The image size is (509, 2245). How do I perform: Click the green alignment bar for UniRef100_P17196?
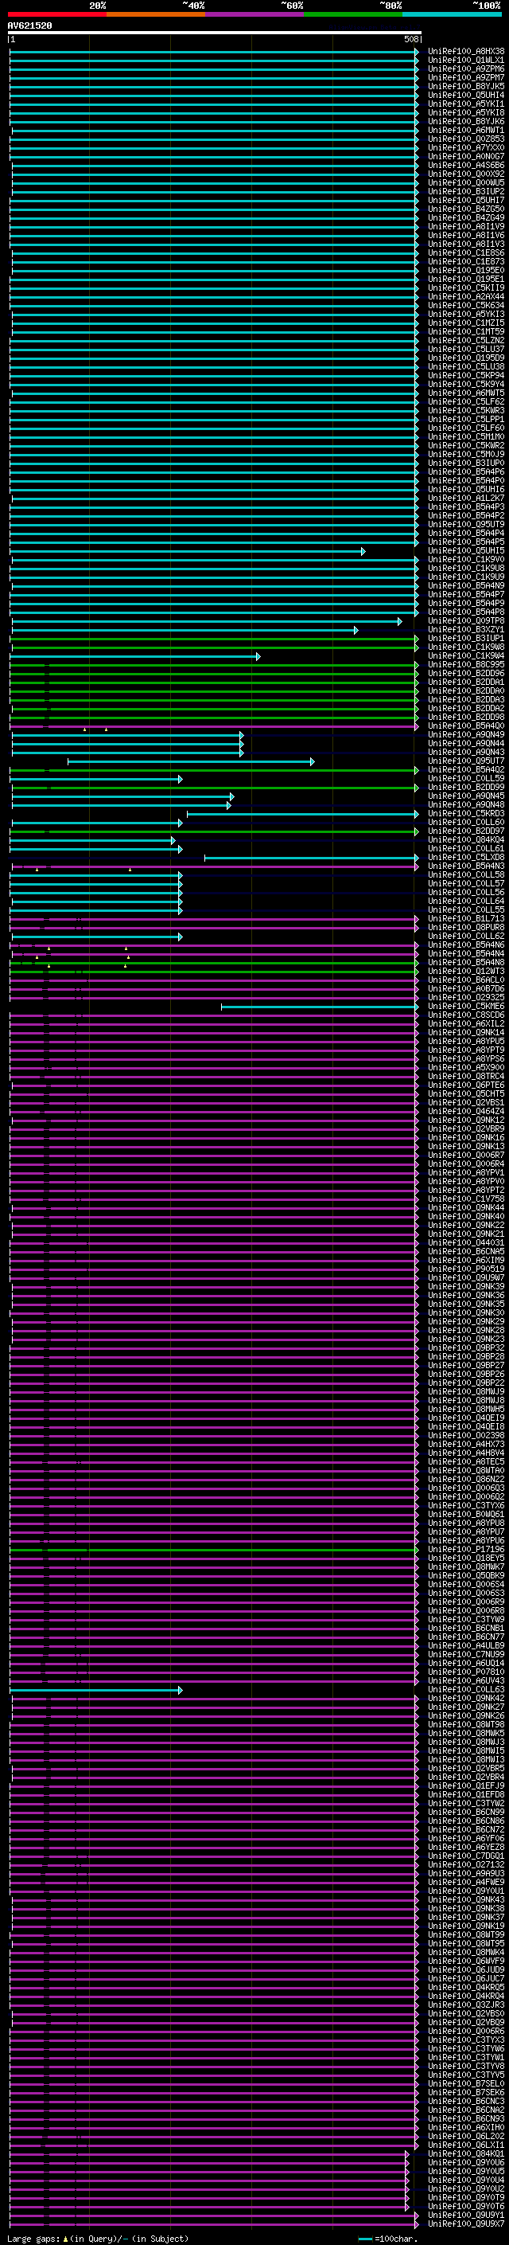pyautogui.click(x=214, y=1551)
